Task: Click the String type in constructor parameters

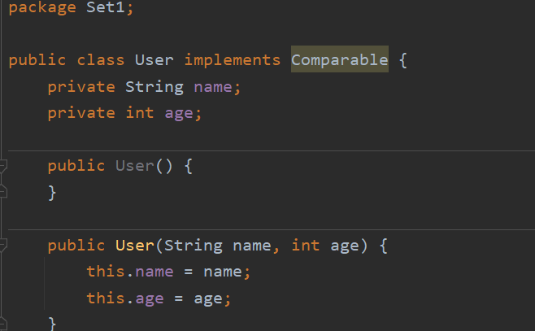Action: click(x=194, y=246)
